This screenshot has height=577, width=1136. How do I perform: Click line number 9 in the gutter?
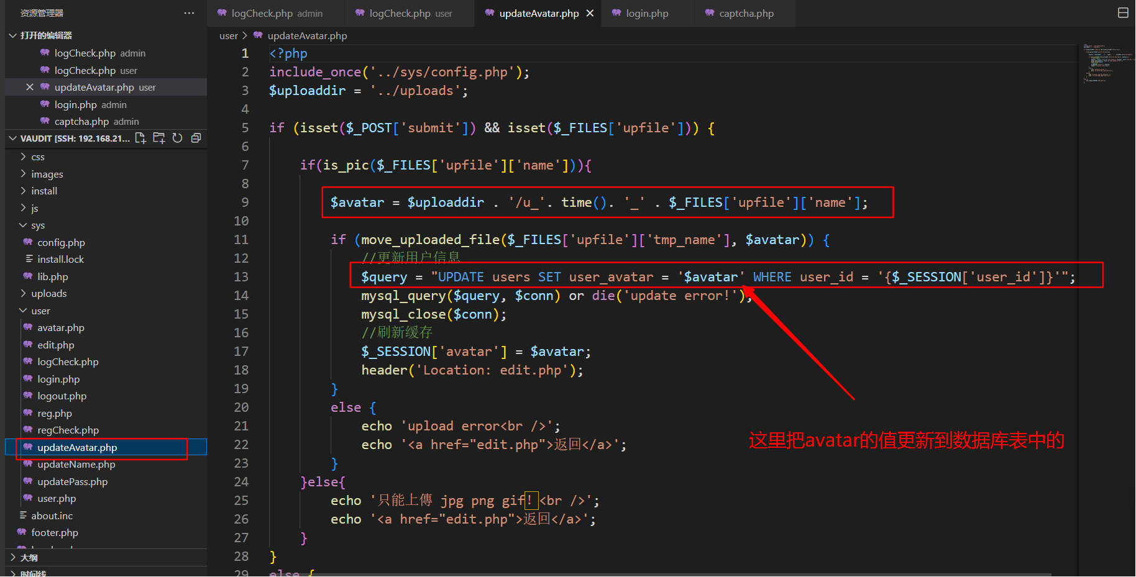point(245,202)
